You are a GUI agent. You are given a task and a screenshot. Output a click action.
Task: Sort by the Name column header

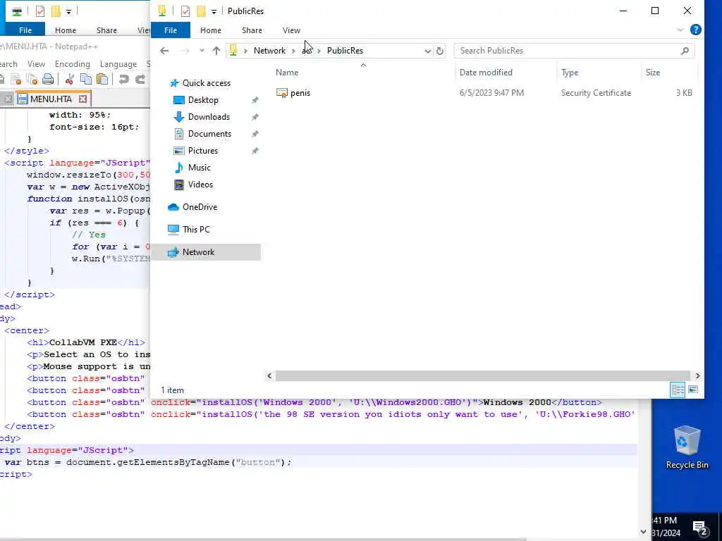[x=287, y=73]
